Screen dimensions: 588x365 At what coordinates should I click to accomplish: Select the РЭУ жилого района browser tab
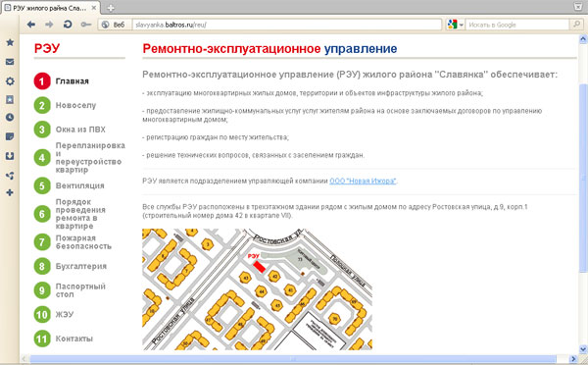[51, 8]
